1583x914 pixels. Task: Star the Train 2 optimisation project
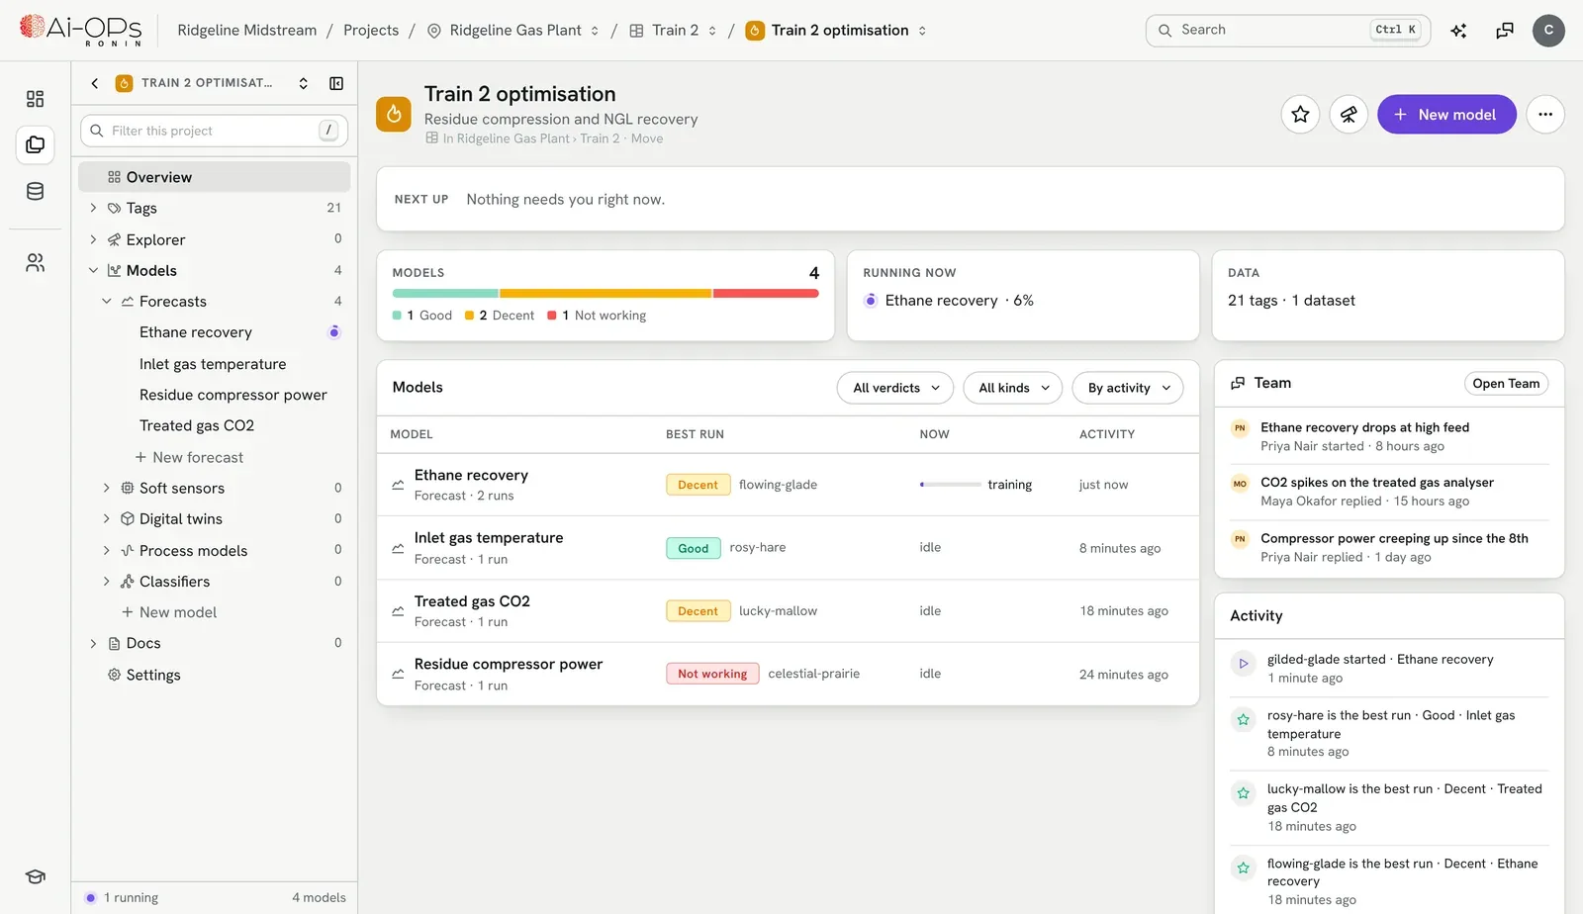tap(1300, 115)
